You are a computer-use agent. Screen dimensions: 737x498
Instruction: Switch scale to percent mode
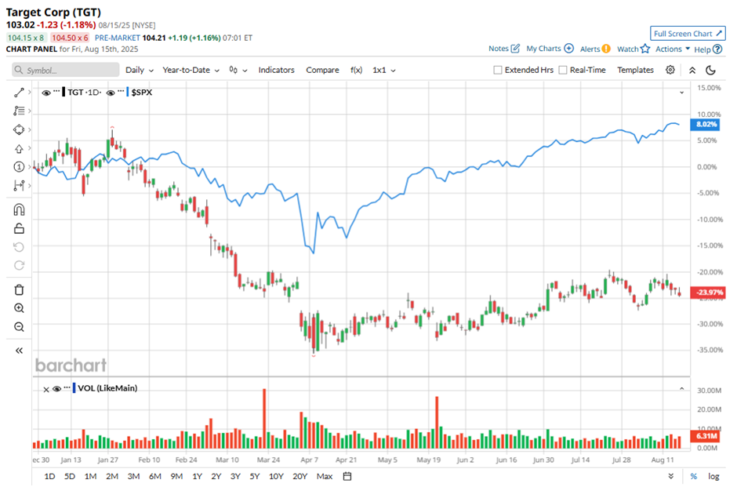tap(693, 476)
